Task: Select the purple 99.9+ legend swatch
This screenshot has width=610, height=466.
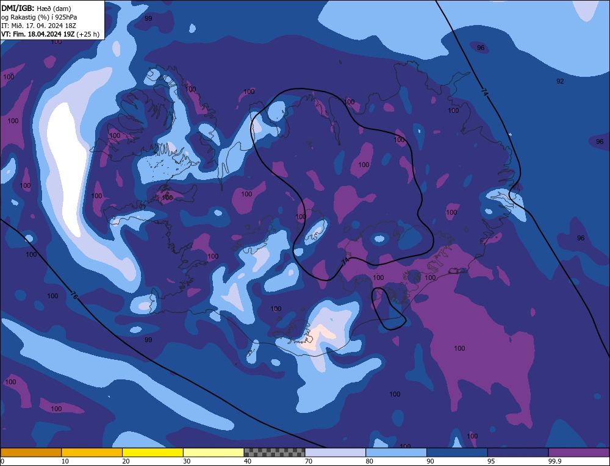Action: point(579,452)
